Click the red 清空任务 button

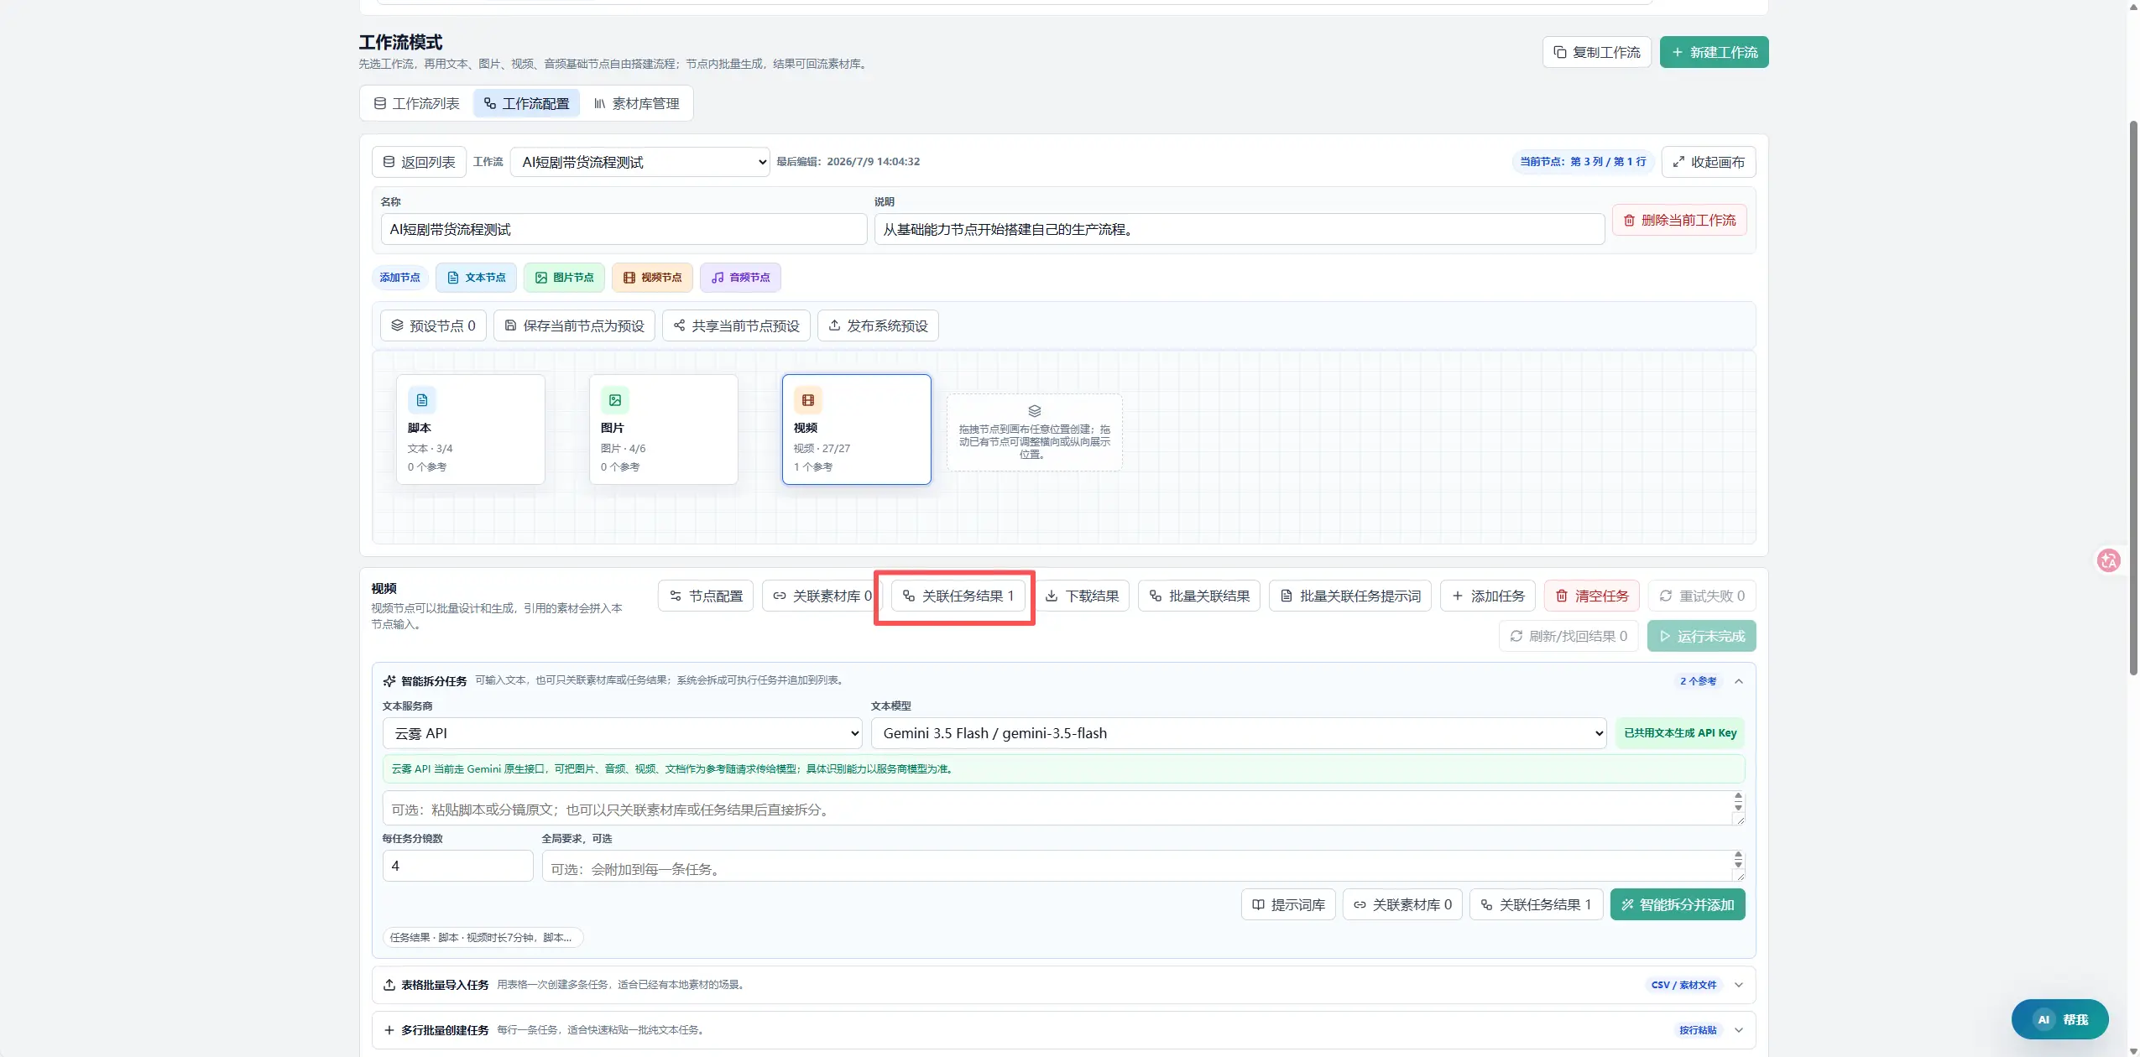1592,596
